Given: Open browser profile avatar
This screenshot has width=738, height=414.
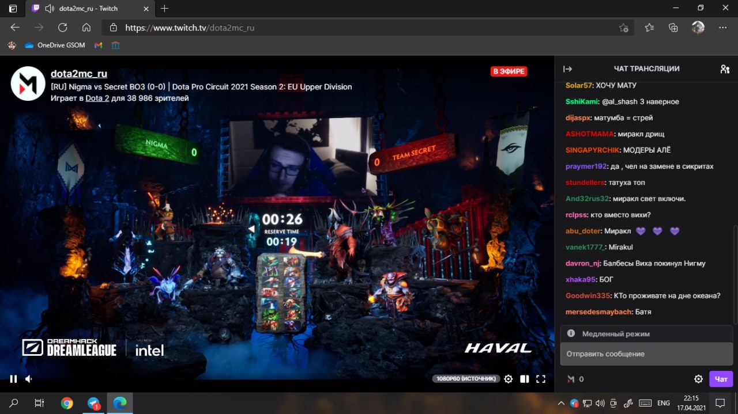Looking at the screenshot, I should click(698, 28).
